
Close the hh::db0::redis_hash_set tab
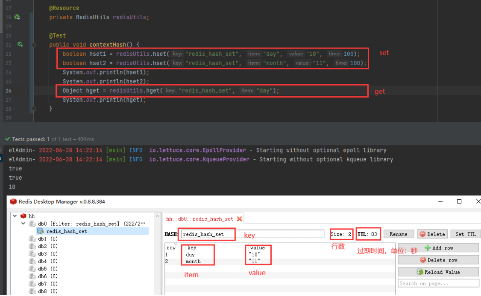coord(239,218)
